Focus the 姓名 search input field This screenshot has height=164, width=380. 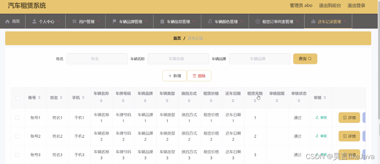coord(97,59)
